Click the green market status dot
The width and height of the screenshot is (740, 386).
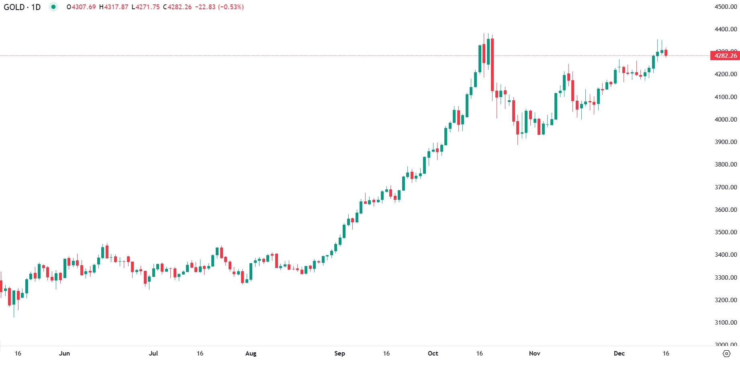[x=53, y=7]
